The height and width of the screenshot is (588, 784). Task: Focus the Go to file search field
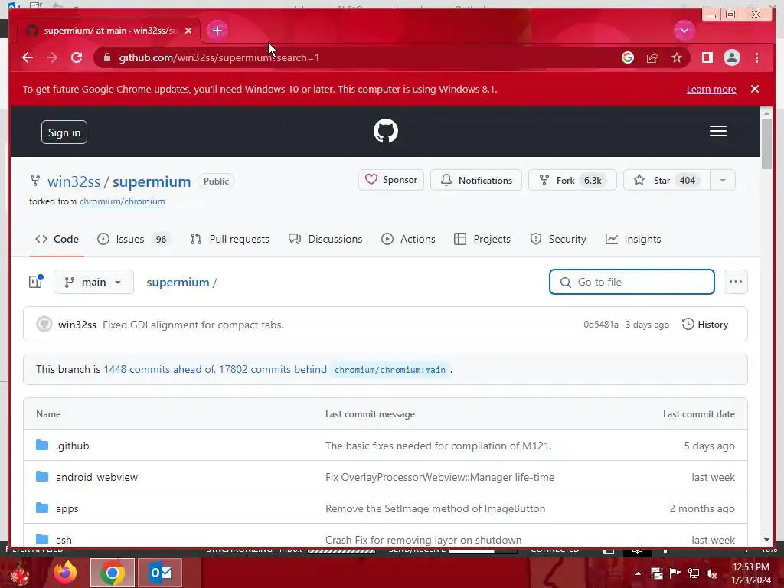point(632,282)
